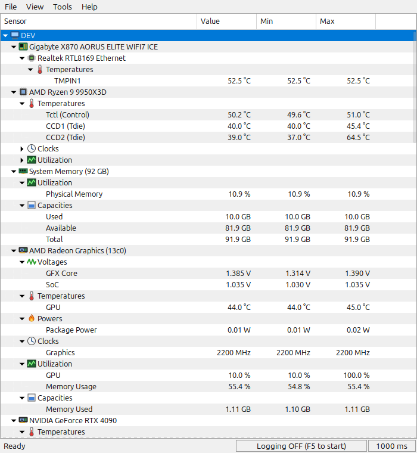417x453 pixels.
Task: Click the 100.0 % max GPU utilization value
Action: tap(356, 376)
